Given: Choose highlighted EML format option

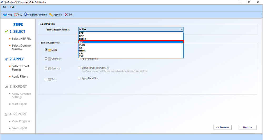Looking at the screenshot, I should click(x=131, y=42).
